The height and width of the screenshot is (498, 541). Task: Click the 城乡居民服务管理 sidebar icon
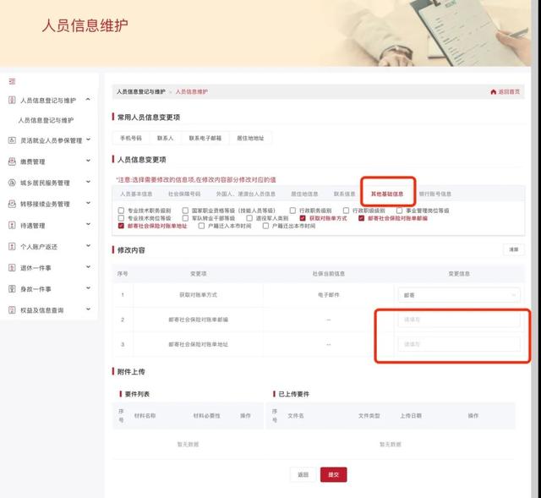click(x=12, y=183)
